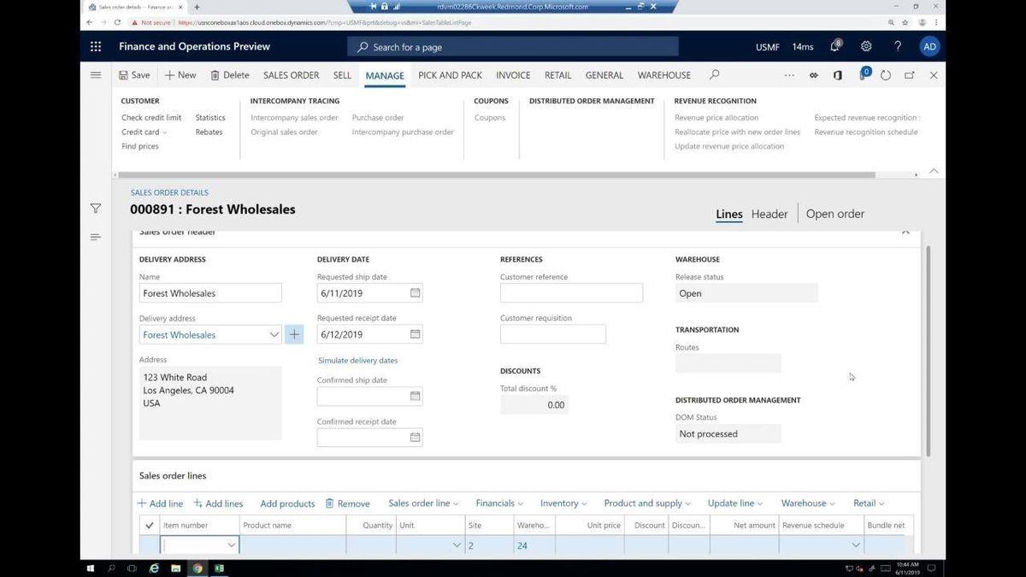
Task: Open Confirmed receipt date calendar picker
Action: pos(415,438)
